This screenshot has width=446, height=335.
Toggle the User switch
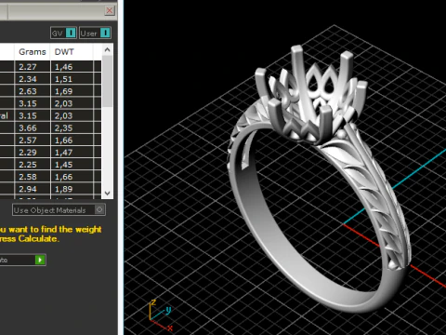click(x=95, y=33)
